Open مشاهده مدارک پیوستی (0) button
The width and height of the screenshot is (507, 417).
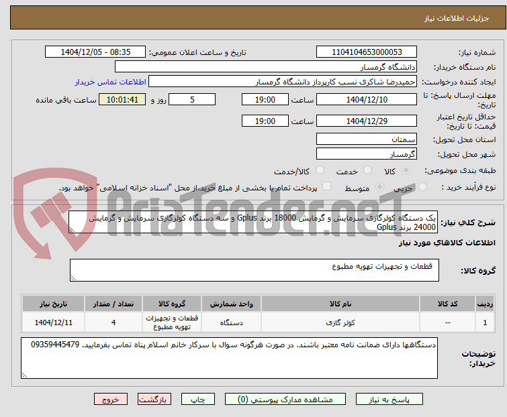(x=285, y=400)
